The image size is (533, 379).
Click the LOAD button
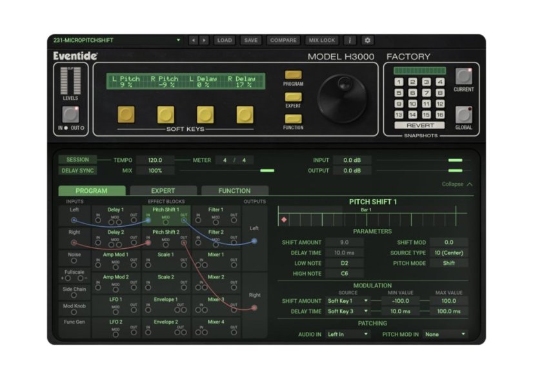(225, 39)
